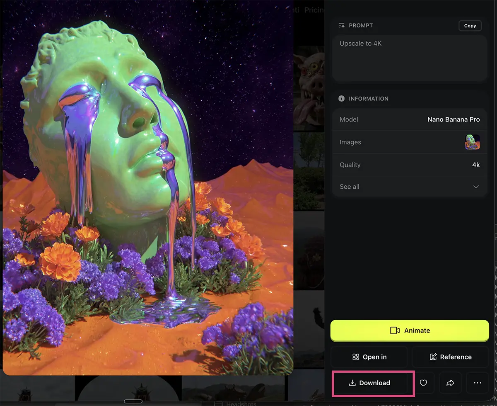This screenshot has width=497, height=406.
Task: Expand the See all chevron
Action: click(x=476, y=187)
